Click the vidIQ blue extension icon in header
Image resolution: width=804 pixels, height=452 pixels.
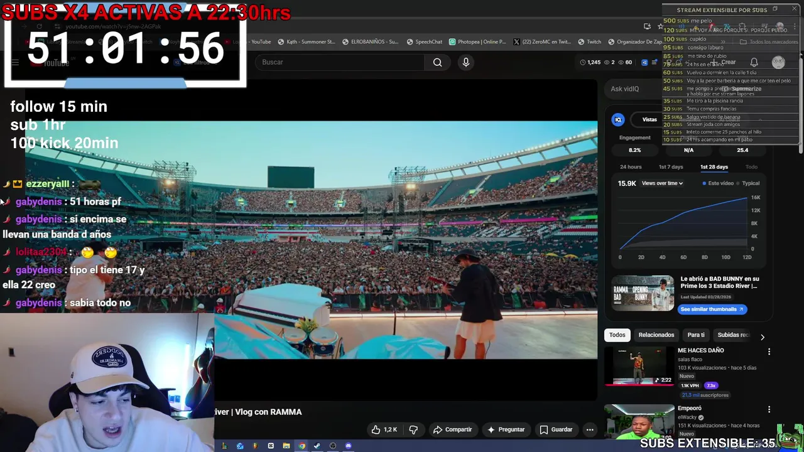coord(644,62)
